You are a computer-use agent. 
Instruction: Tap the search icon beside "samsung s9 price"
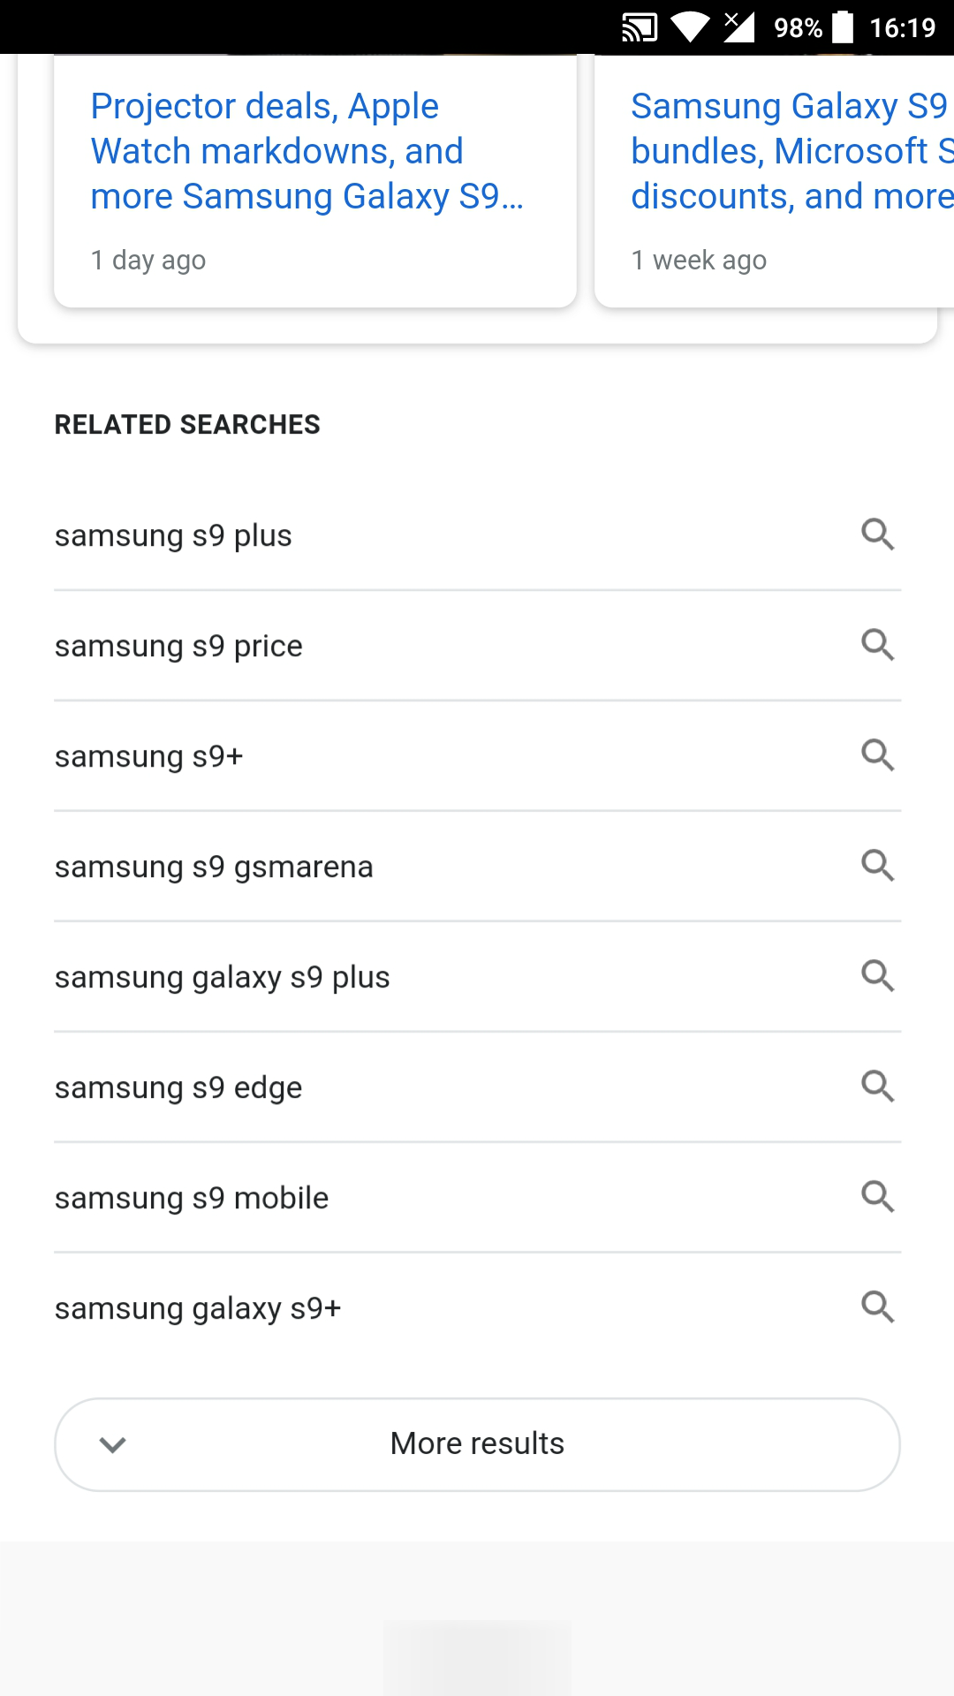tap(878, 644)
